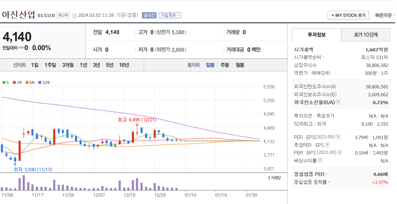Viewport: 397px width, 204px height.
Task: Open the 동일업종 등락률 link
Action: (x=312, y=182)
